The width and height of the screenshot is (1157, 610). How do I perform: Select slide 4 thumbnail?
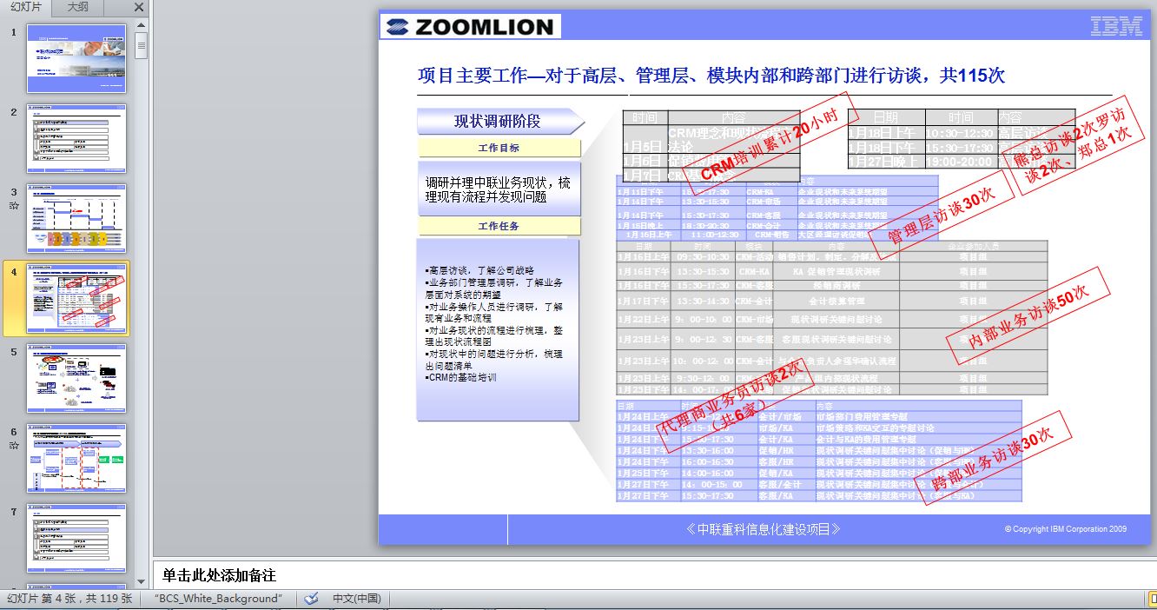[76, 298]
